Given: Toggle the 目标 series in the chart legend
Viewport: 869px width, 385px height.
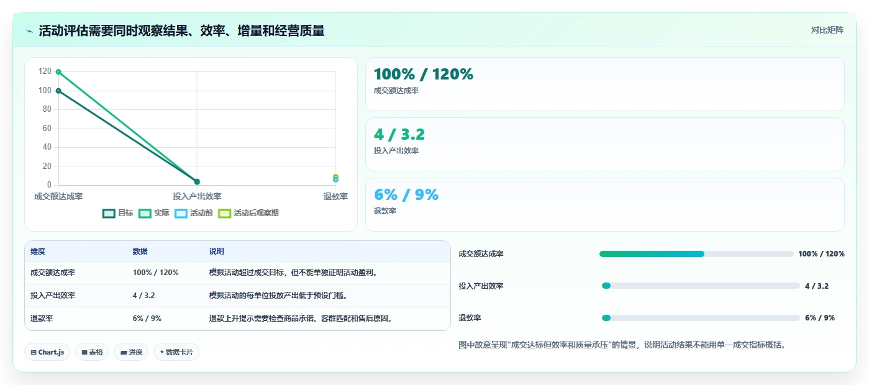Looking at the screenshot, I should click(118, 213).
